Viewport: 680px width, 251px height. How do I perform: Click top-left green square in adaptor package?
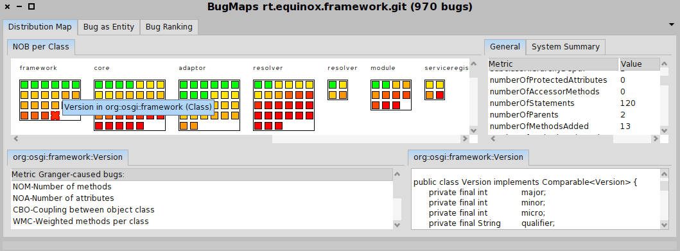click(x=184, y=85)
